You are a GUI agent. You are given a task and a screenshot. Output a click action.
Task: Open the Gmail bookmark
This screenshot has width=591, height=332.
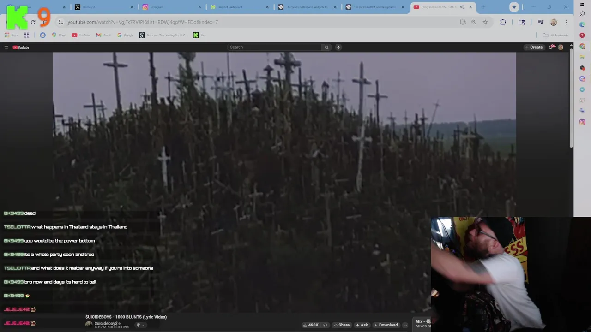(103, 35)
